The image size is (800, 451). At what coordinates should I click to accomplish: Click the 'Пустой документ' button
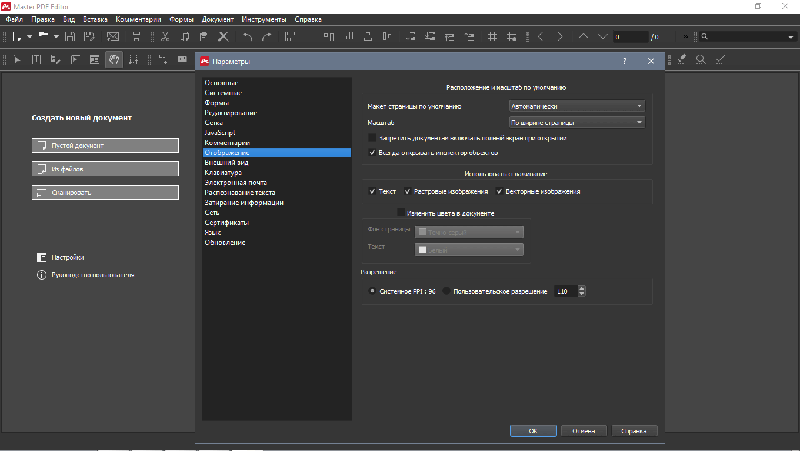click(x=105, y=146)
